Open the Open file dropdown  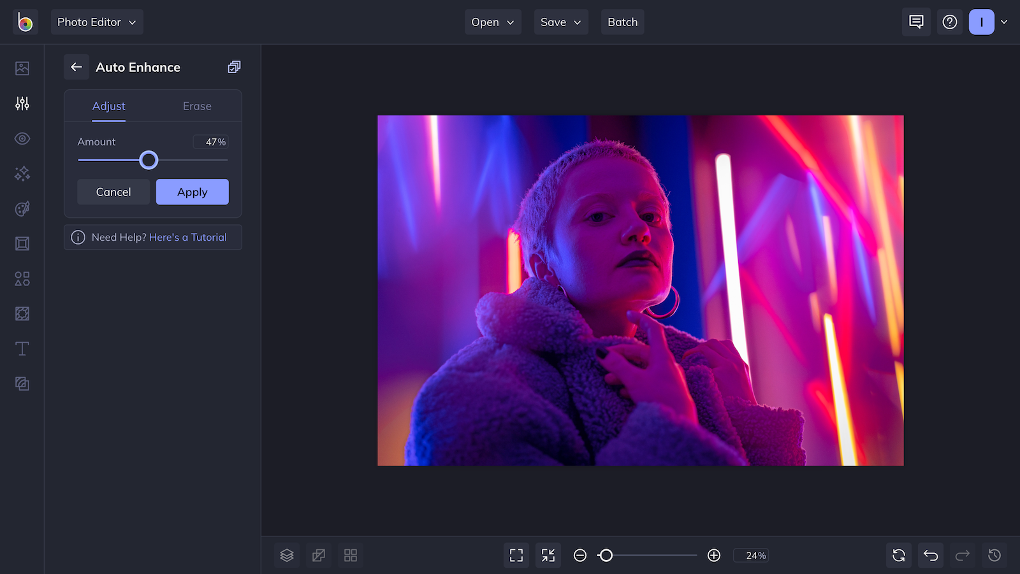point(492,22)
